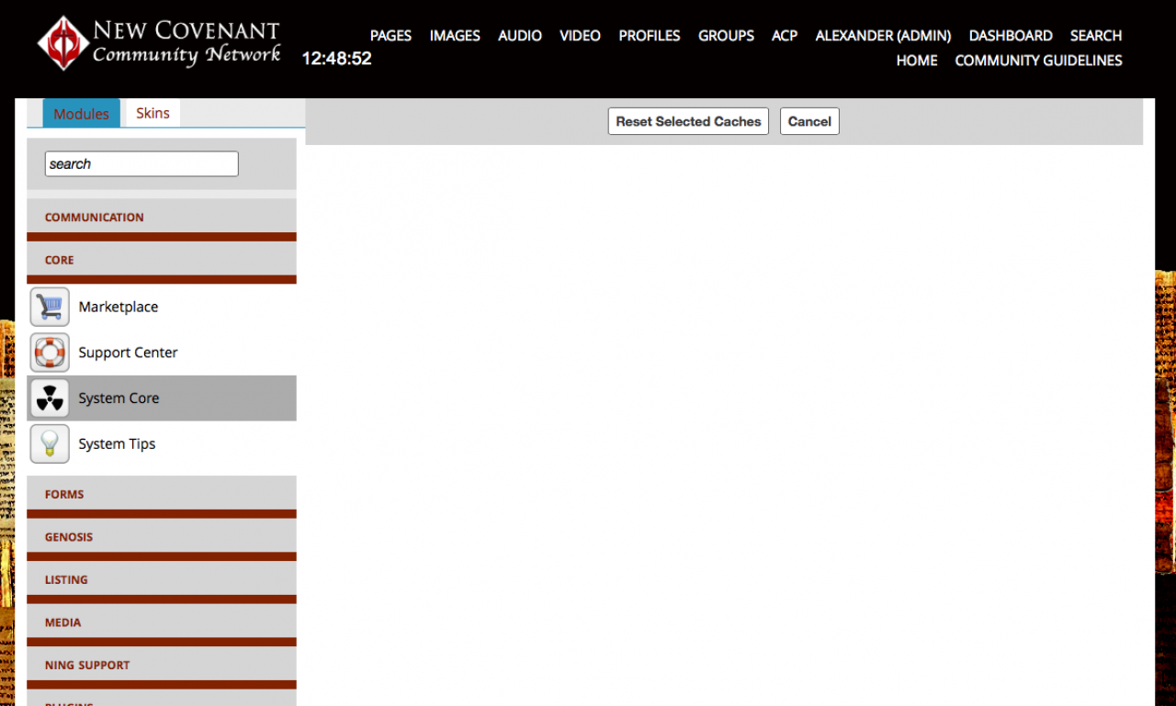The image size is (1176, 706).
Task: Click the Cancel button
Action: pyautogui.click(x=809, y=121)
